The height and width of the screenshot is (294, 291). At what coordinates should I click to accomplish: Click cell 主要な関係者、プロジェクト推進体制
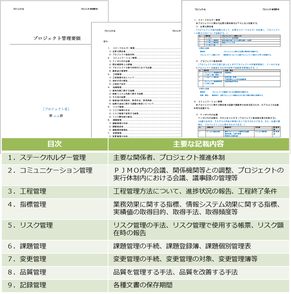(199, 158)
